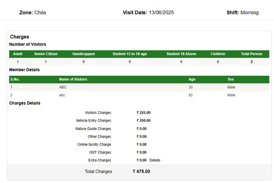Image resolution: width=274 pixels, height=183 pixels.
Task: Select the Senior Citizen column header
Action: (x=46, y=54)
